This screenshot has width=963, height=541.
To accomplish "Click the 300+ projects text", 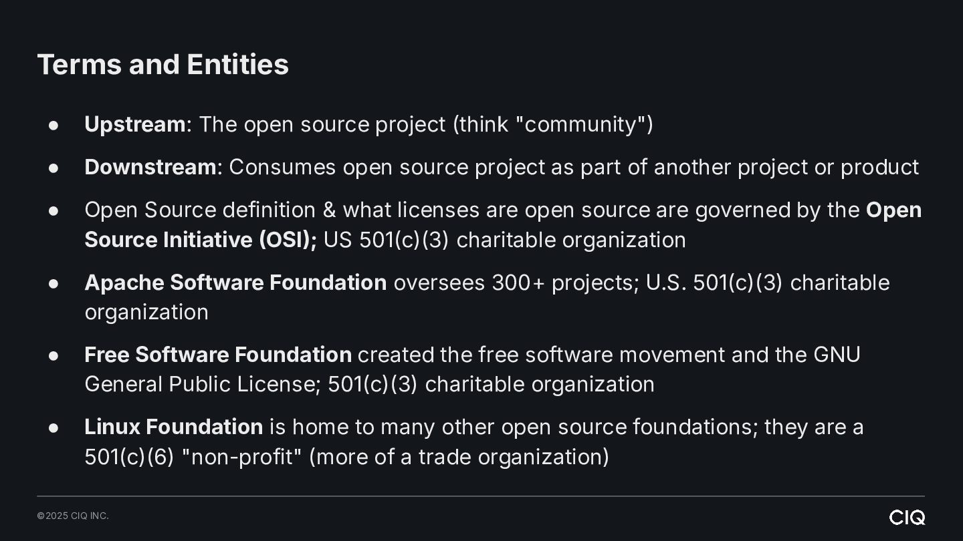I will click(x=562, y=283).
